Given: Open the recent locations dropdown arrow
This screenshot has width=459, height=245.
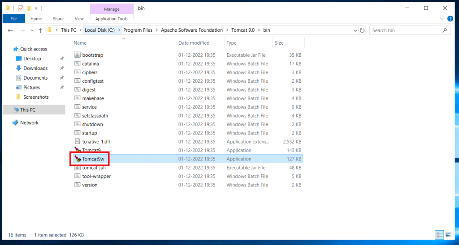Looking at the screenshot, I should (x=32, y=30).
